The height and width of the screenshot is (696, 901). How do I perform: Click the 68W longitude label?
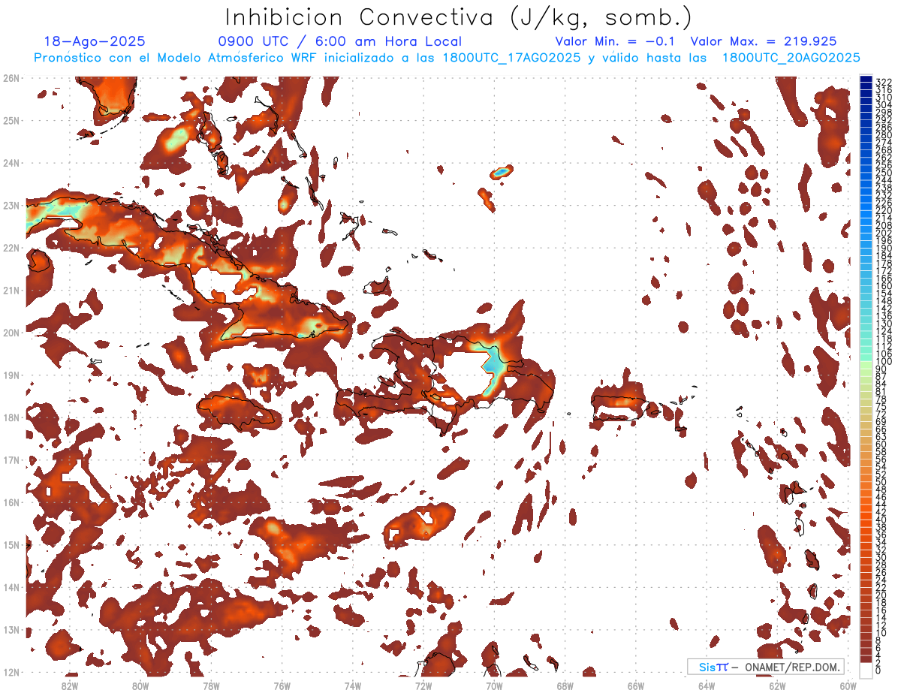(x=565, y=685)
